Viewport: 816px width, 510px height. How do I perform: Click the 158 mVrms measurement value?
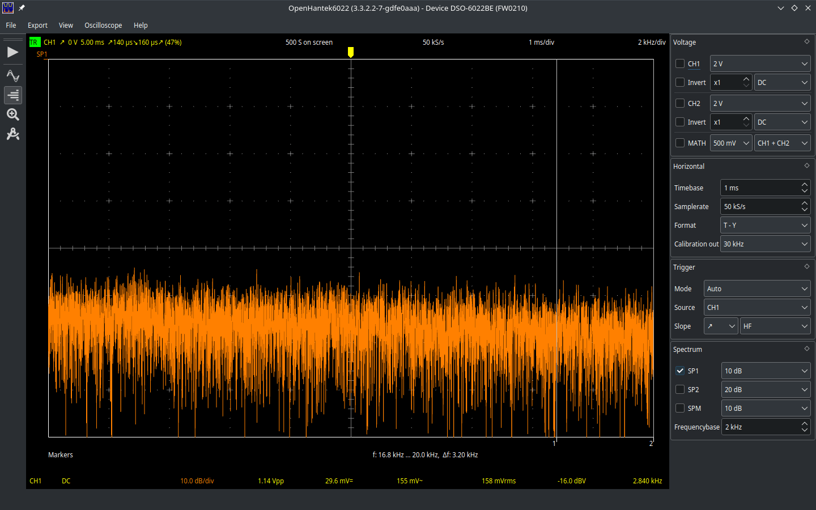[499, 481]
